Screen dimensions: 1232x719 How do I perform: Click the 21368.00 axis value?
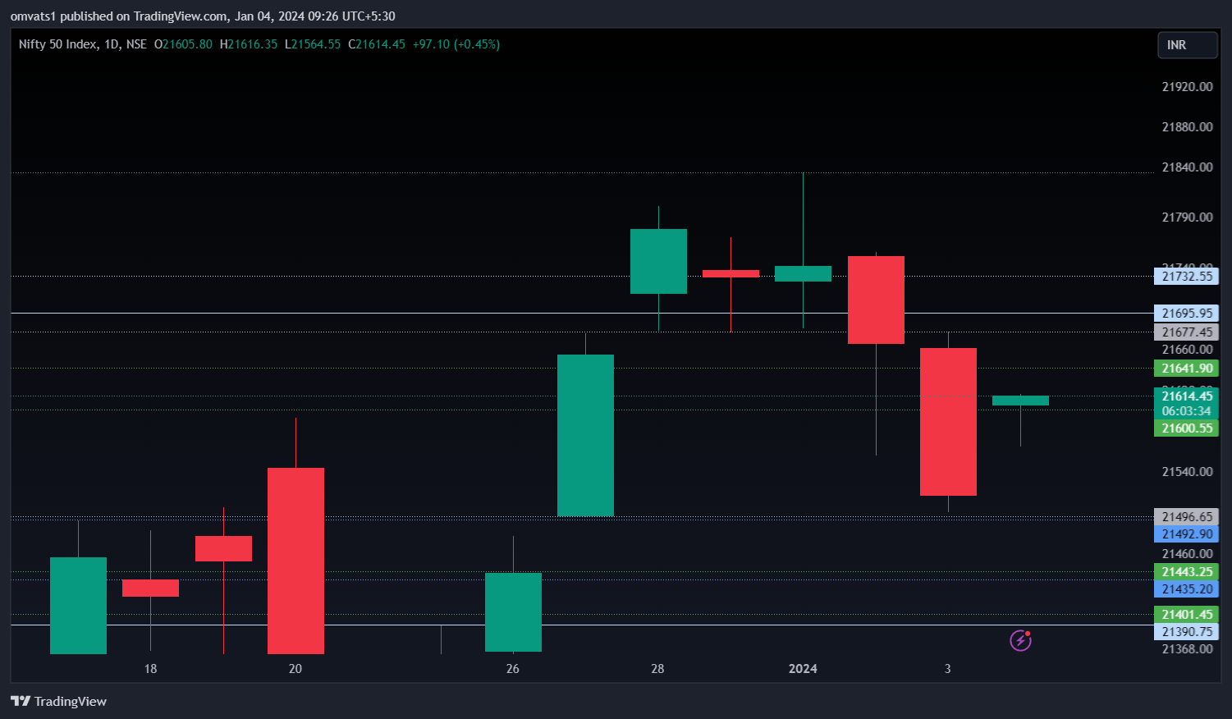(1187, 649)
